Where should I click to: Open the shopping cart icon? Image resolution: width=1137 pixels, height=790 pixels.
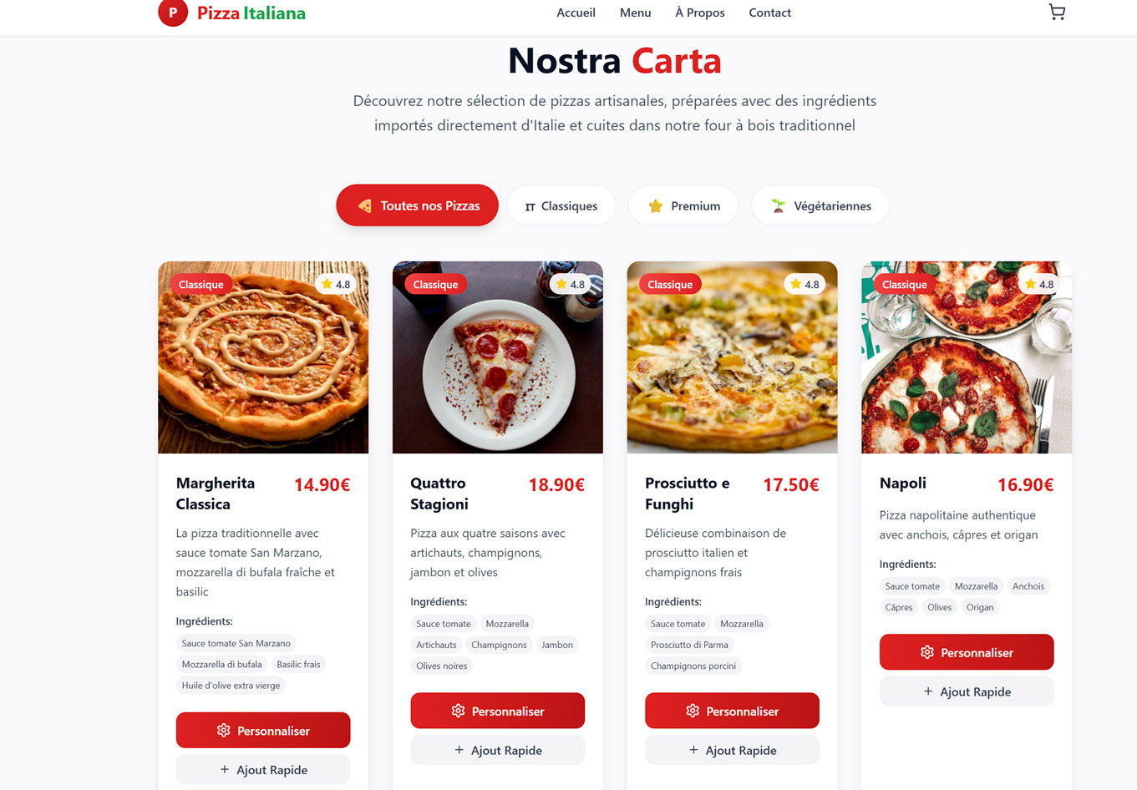[x=1057, y=12]
